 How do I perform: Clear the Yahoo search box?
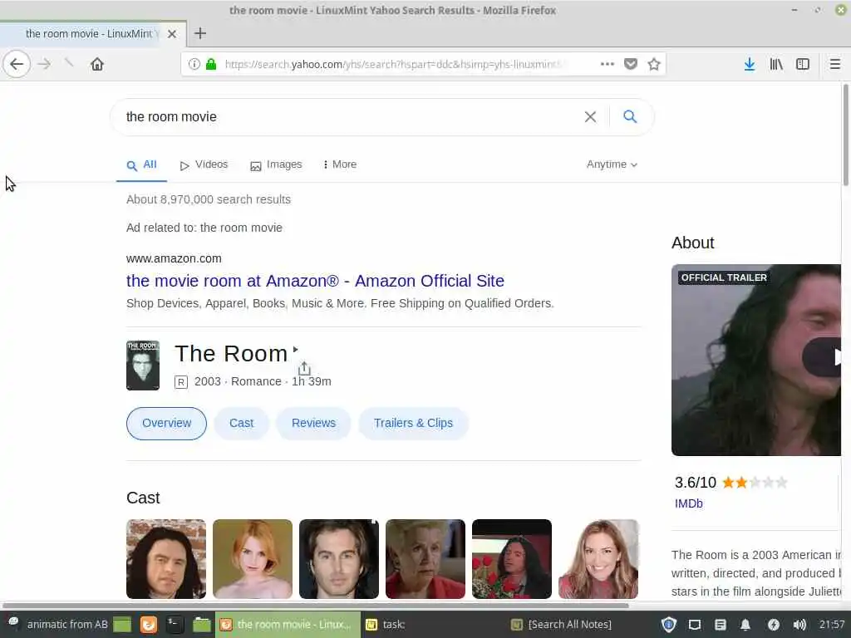click(591, 116)
